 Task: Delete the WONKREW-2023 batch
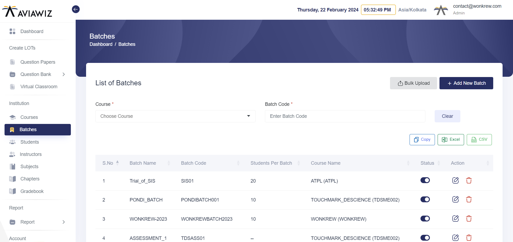click(469, 219)
